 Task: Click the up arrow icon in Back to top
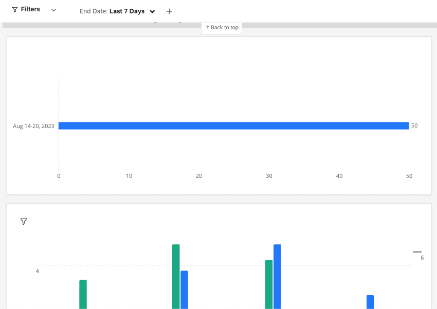[207, 27]
